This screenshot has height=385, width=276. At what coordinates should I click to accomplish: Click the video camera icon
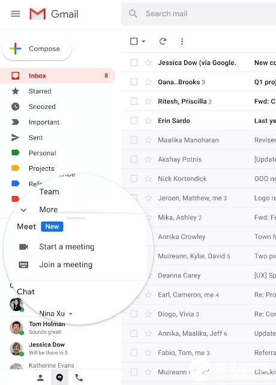click(x=23, y=247)
